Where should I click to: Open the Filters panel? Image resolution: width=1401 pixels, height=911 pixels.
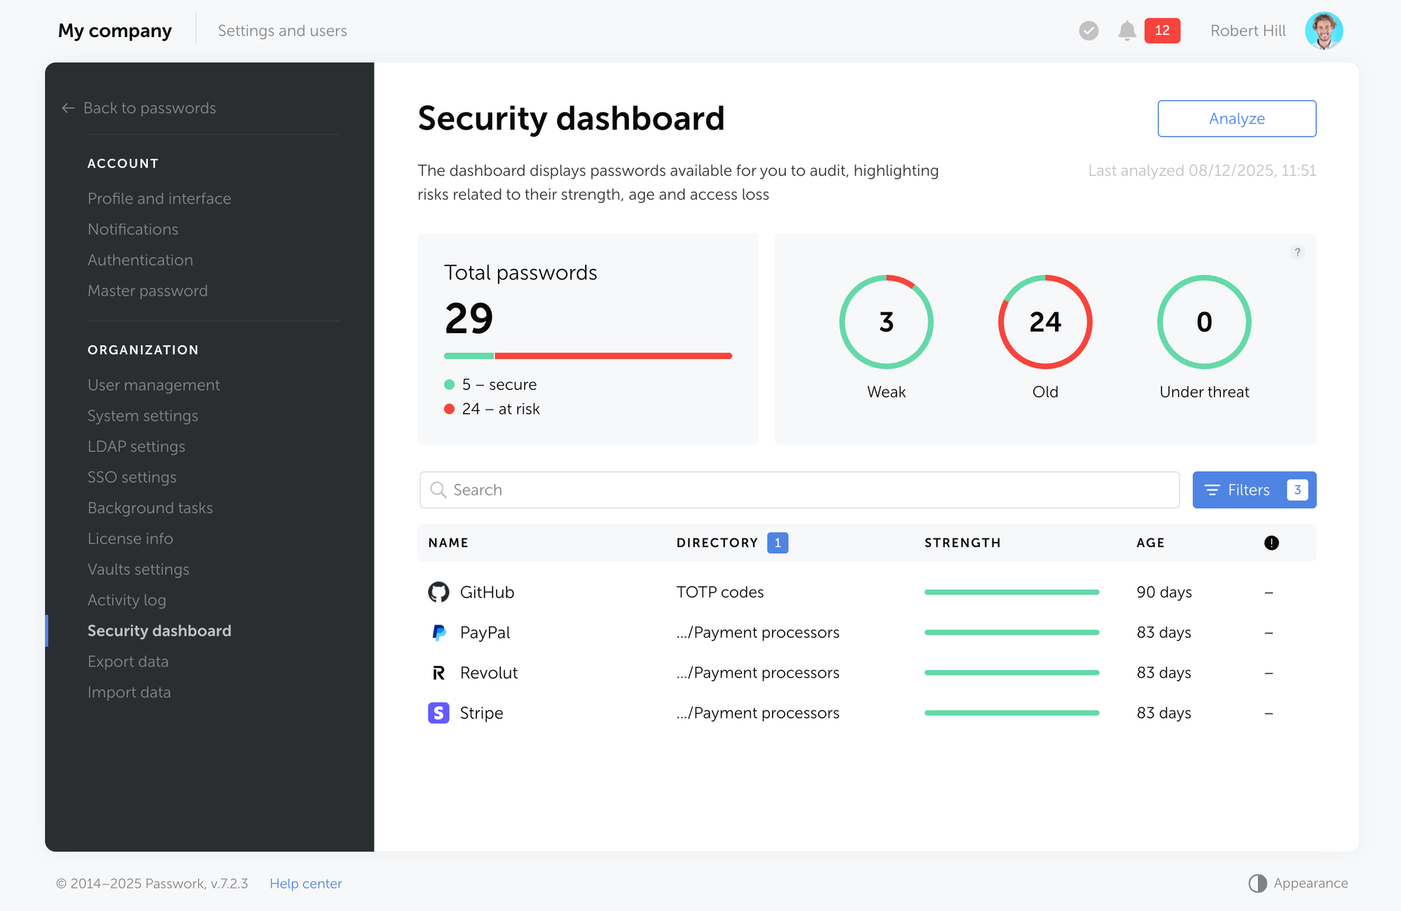[x=1254, y=489]
